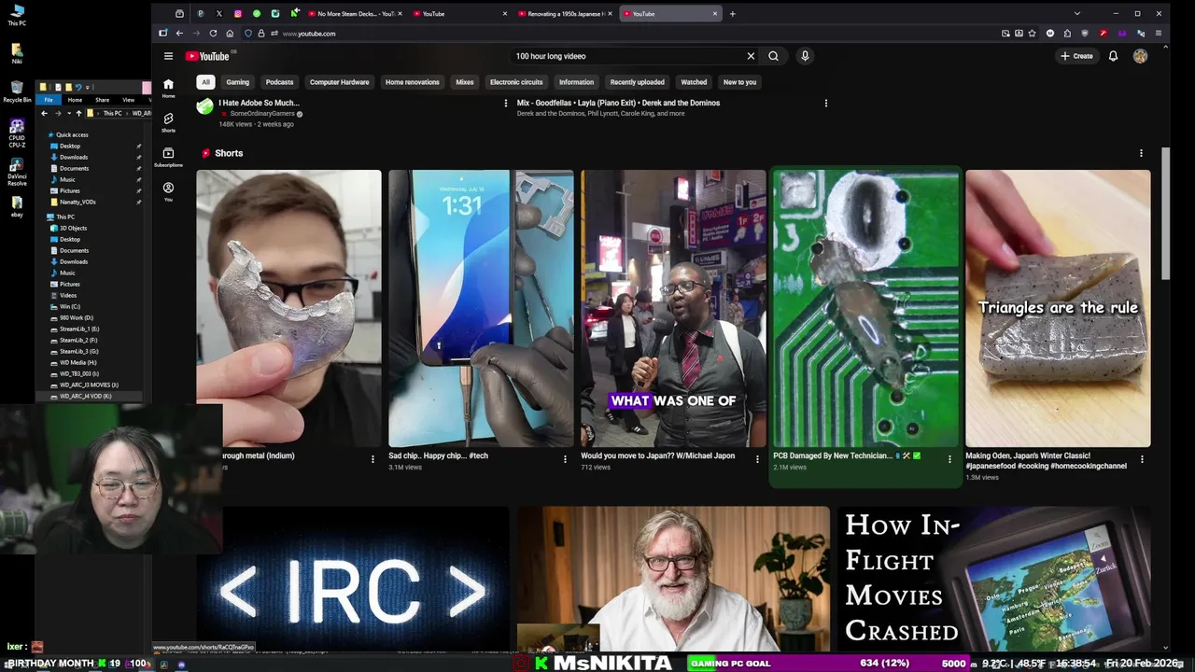Bookmark this page with the star
Screen dimensions: 1195x672
[x=1032, y=34]
